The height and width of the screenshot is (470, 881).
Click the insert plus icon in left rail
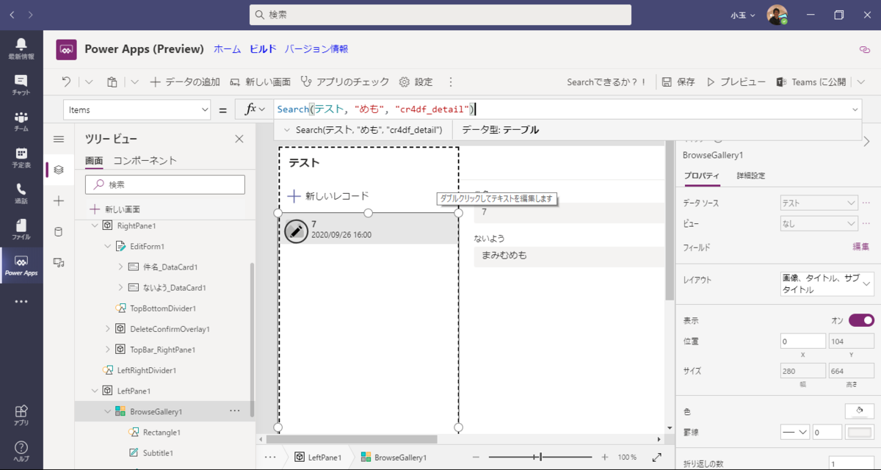pyautogui.click(x=59, y=200)
